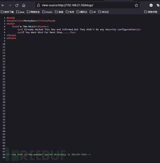The image size is (160, 163).
Task: Reload the view-source page
Action: (x=17, y=5)
